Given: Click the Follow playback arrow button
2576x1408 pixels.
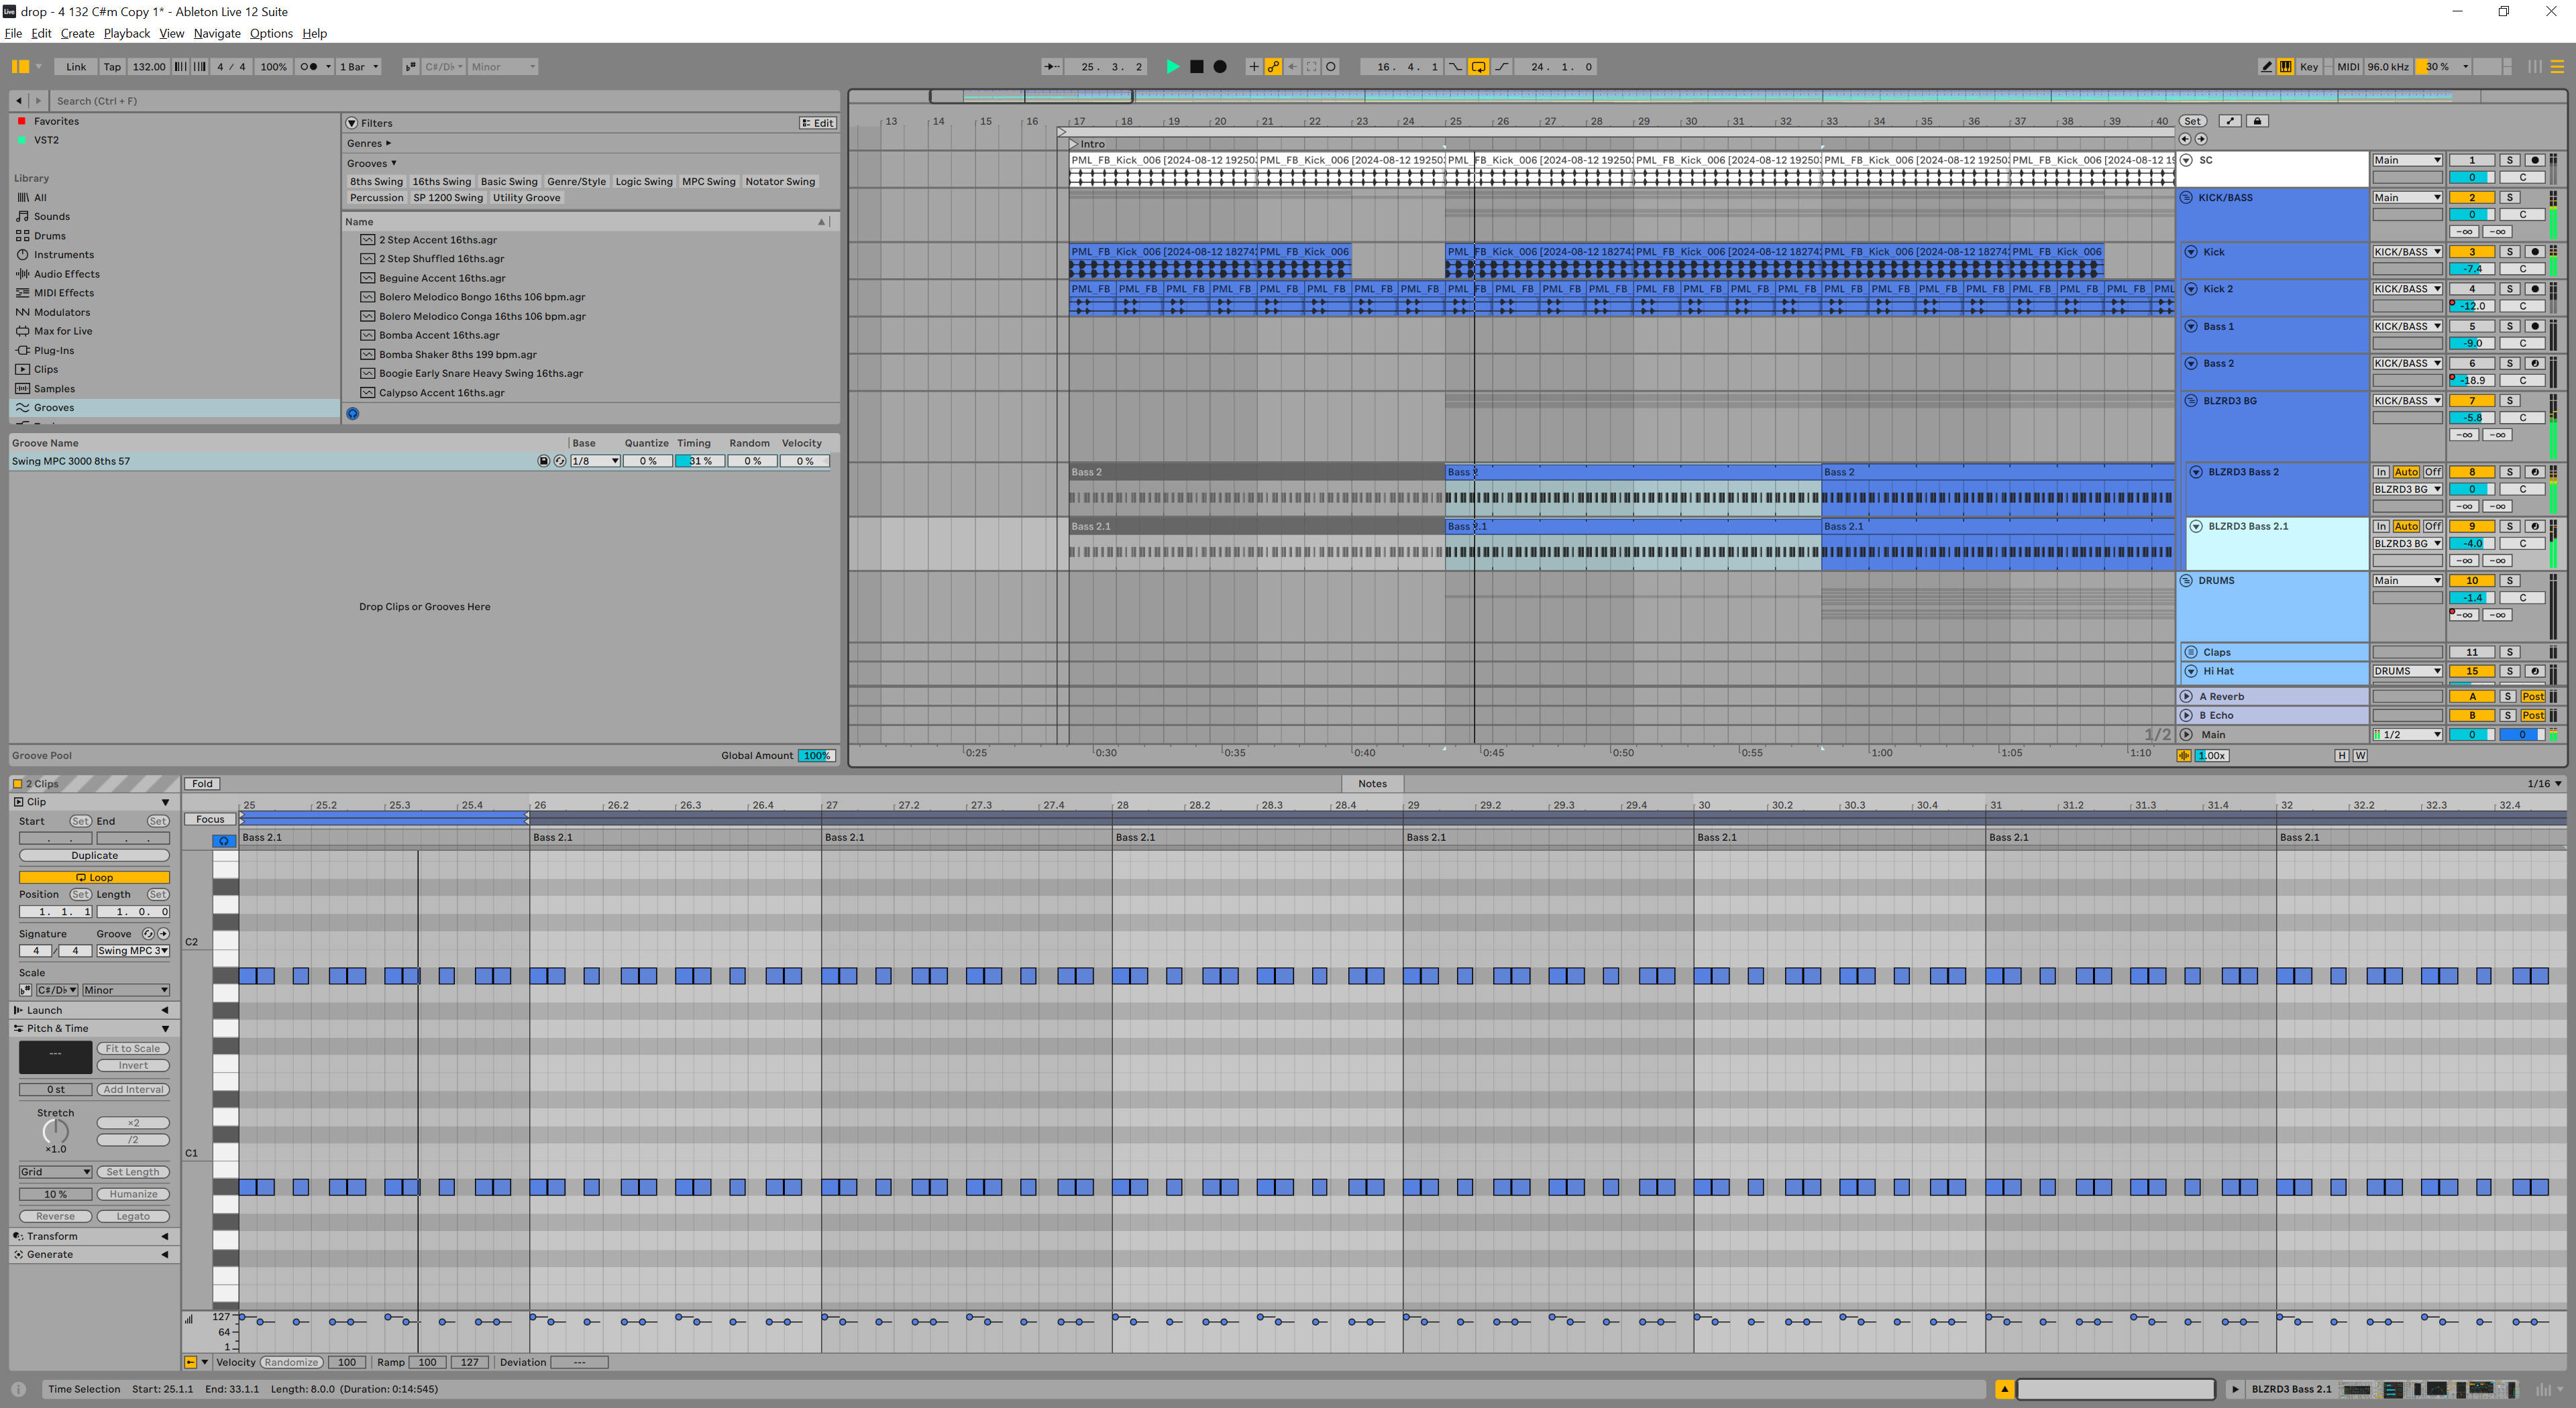Looking at the screenshot, I should 1052,67.
